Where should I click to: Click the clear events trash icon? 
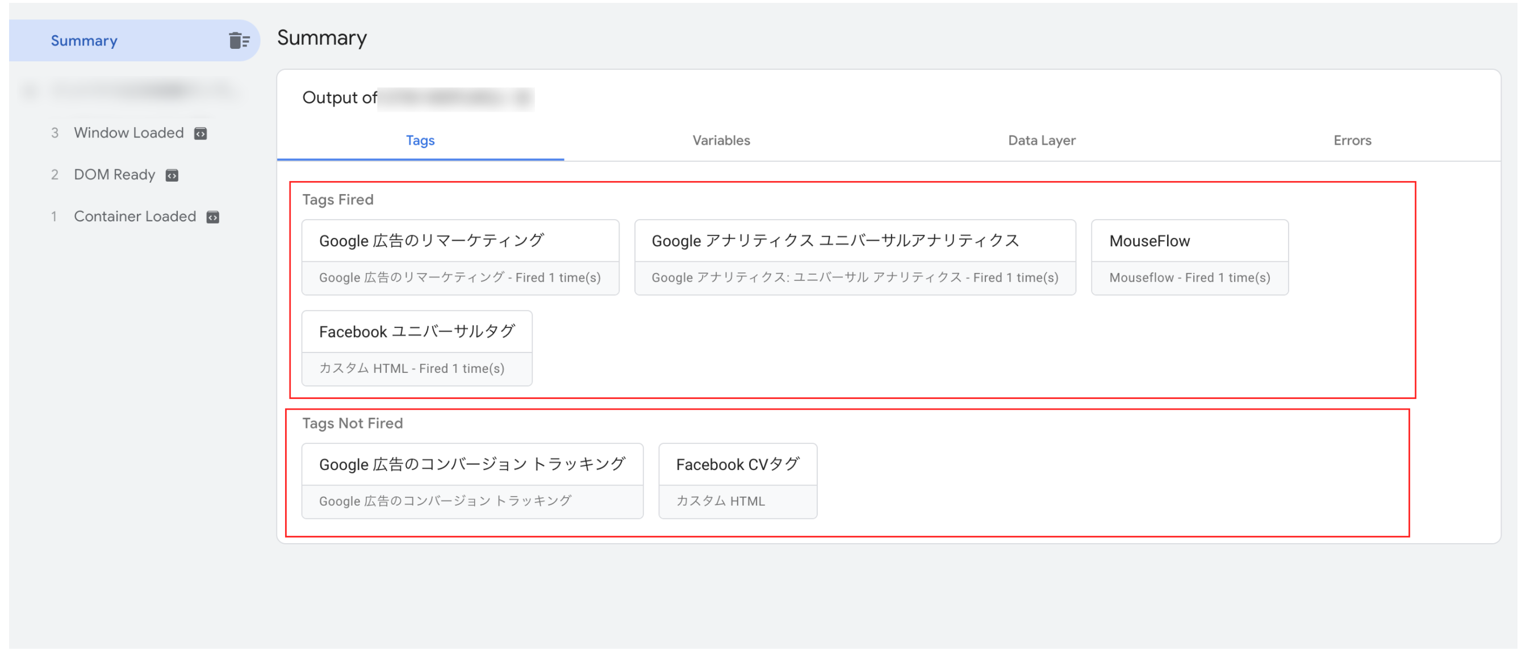coord(239,40)
